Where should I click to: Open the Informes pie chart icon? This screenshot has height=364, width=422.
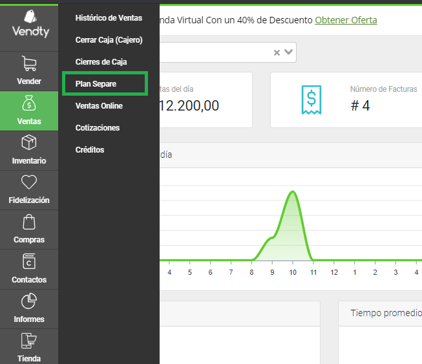pyautogui.click(x=29, y=301)
